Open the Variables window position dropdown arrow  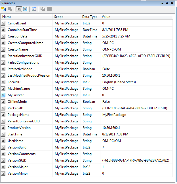(162, 3)
